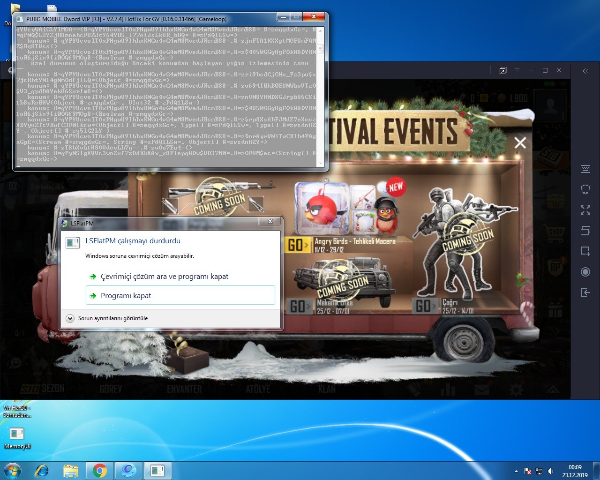600x480 pixels.
Task: Click the LSFlatPM dialog title bar icon
Action: click(x=65, y=224)
